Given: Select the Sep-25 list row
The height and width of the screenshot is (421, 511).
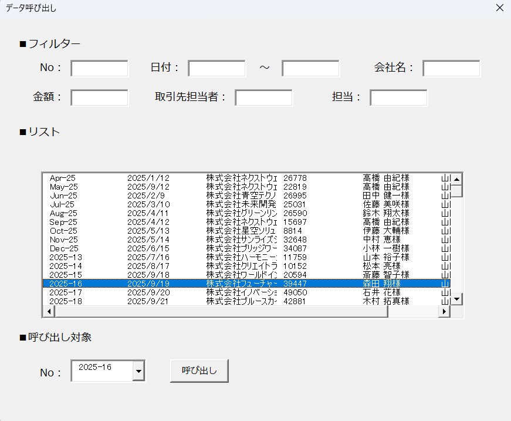Looking at the screenshot, I should click(246, 222).
